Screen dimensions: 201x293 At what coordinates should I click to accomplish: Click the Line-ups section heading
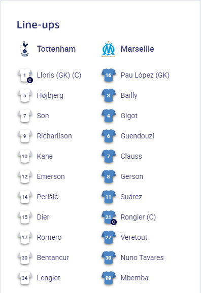(38, 25)
